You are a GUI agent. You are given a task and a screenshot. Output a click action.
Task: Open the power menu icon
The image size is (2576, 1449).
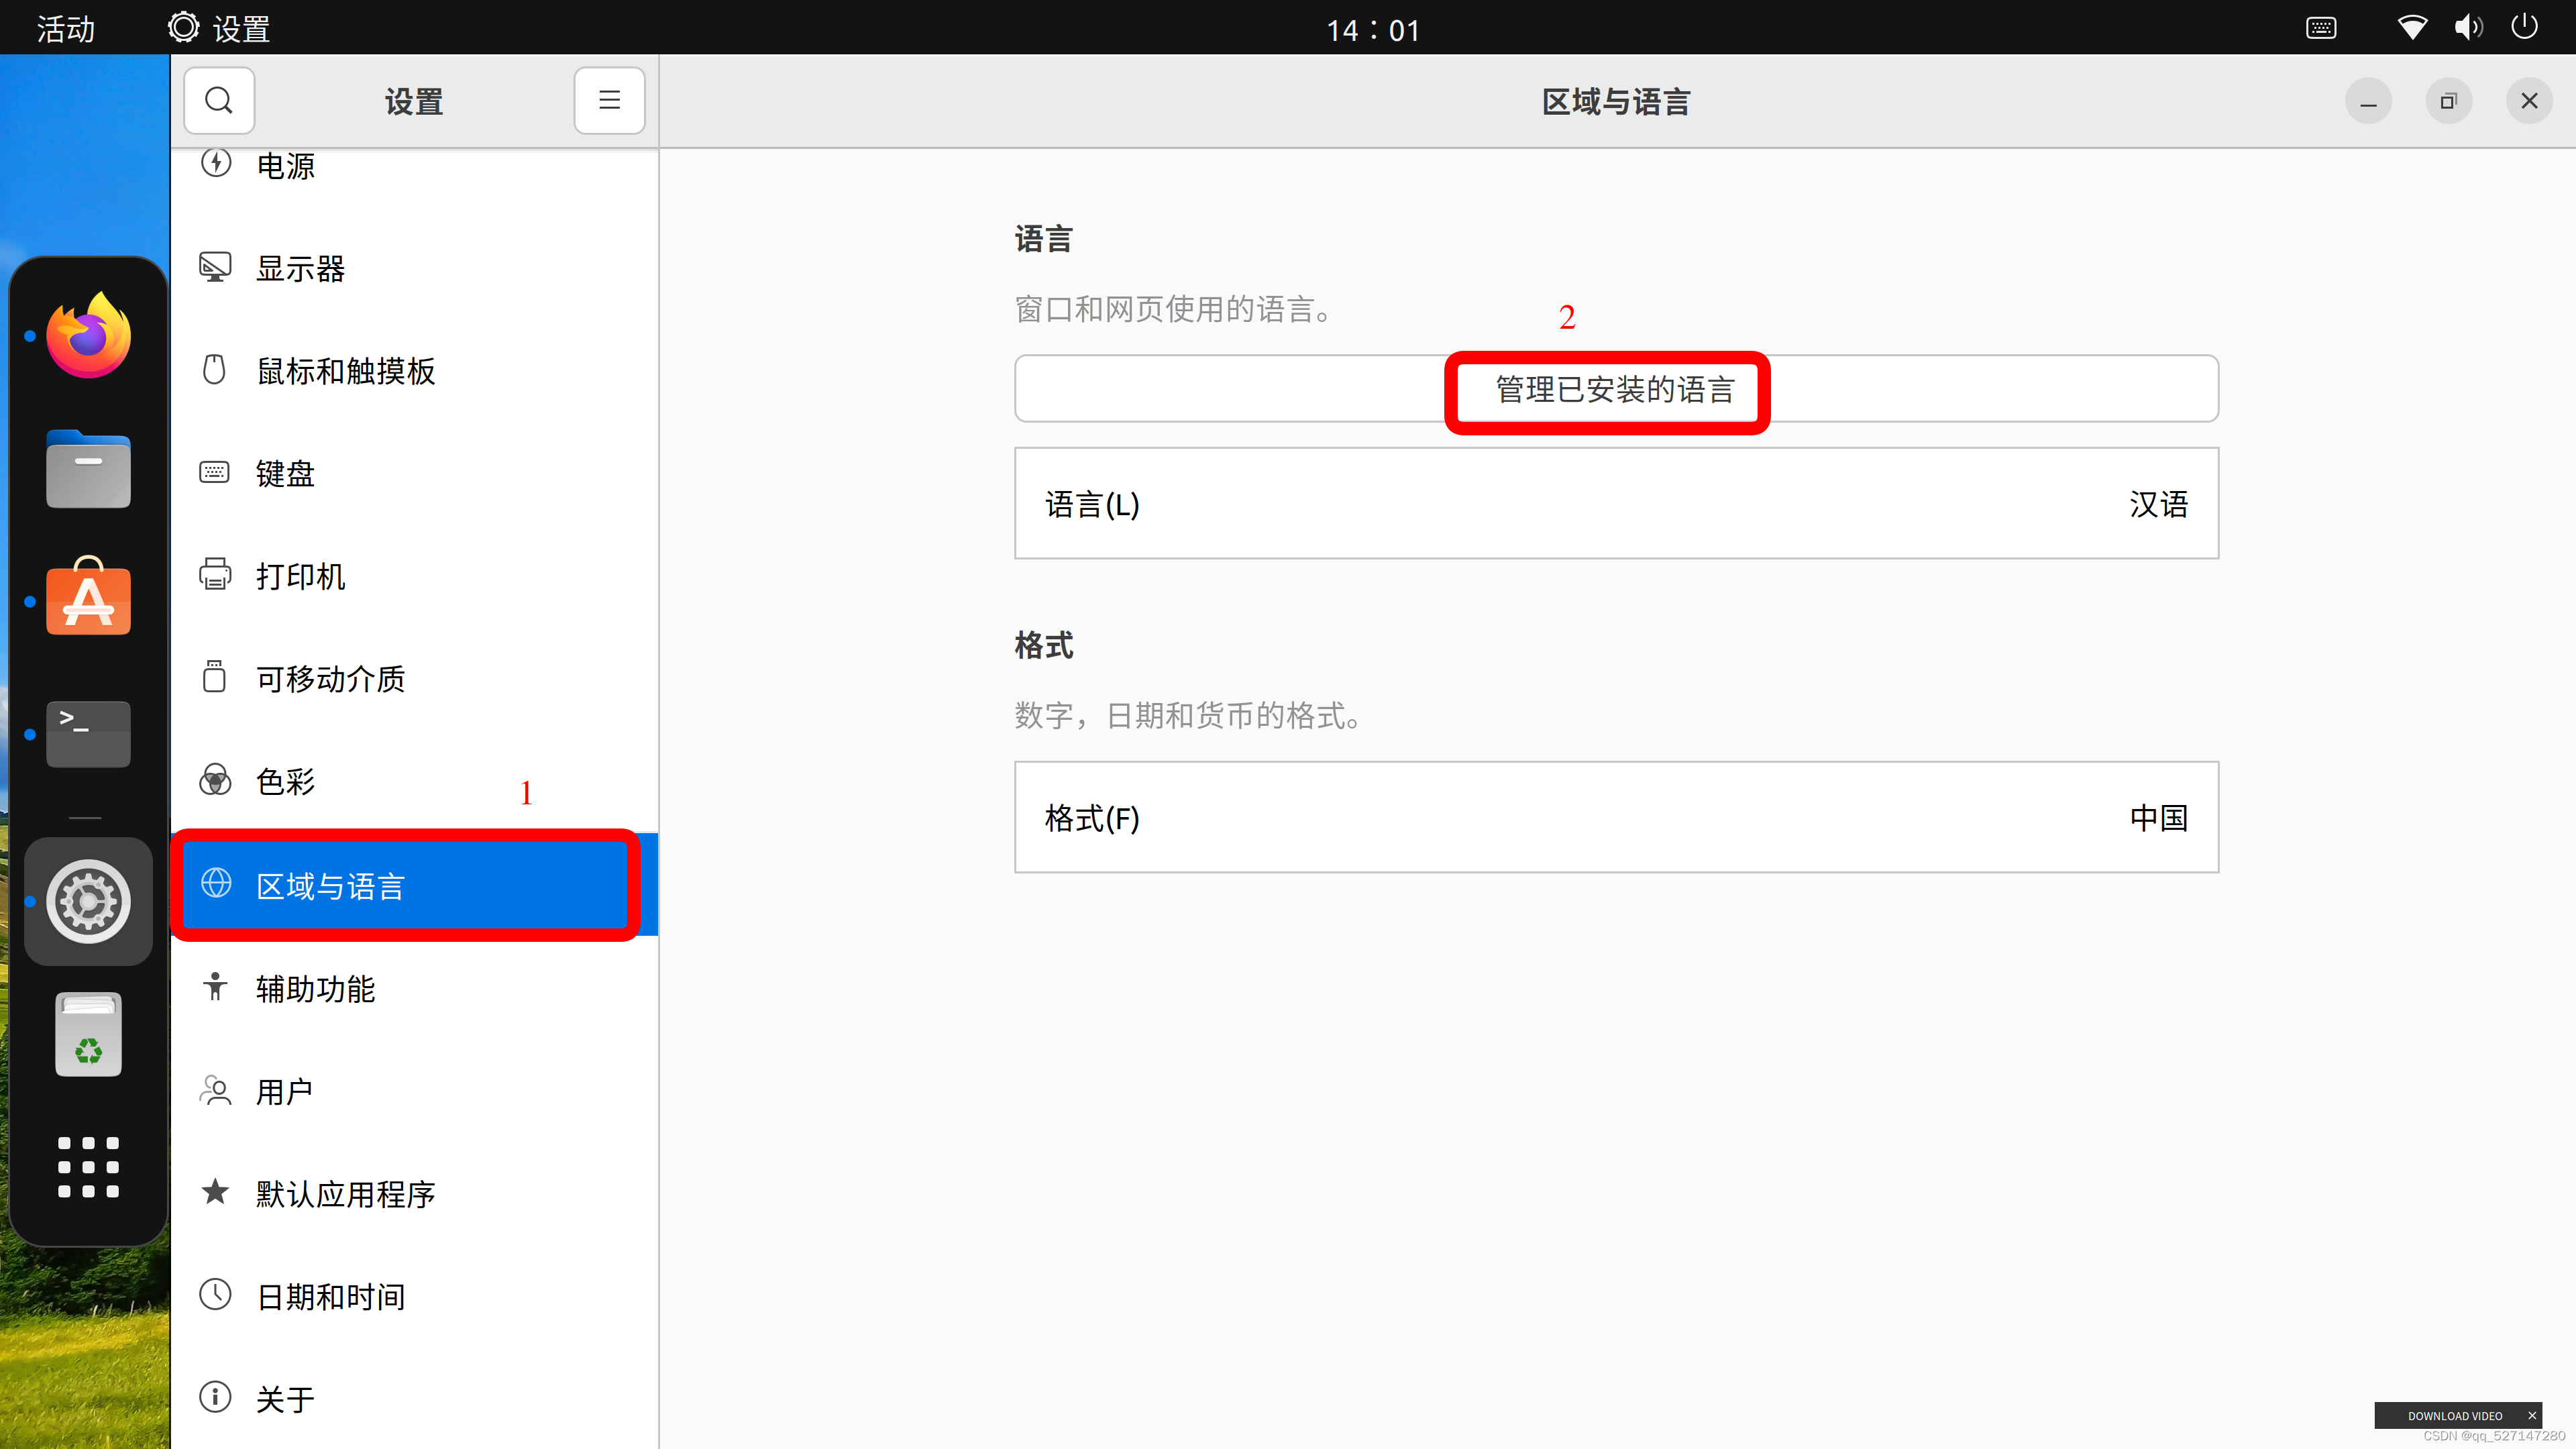point(2524,27)
